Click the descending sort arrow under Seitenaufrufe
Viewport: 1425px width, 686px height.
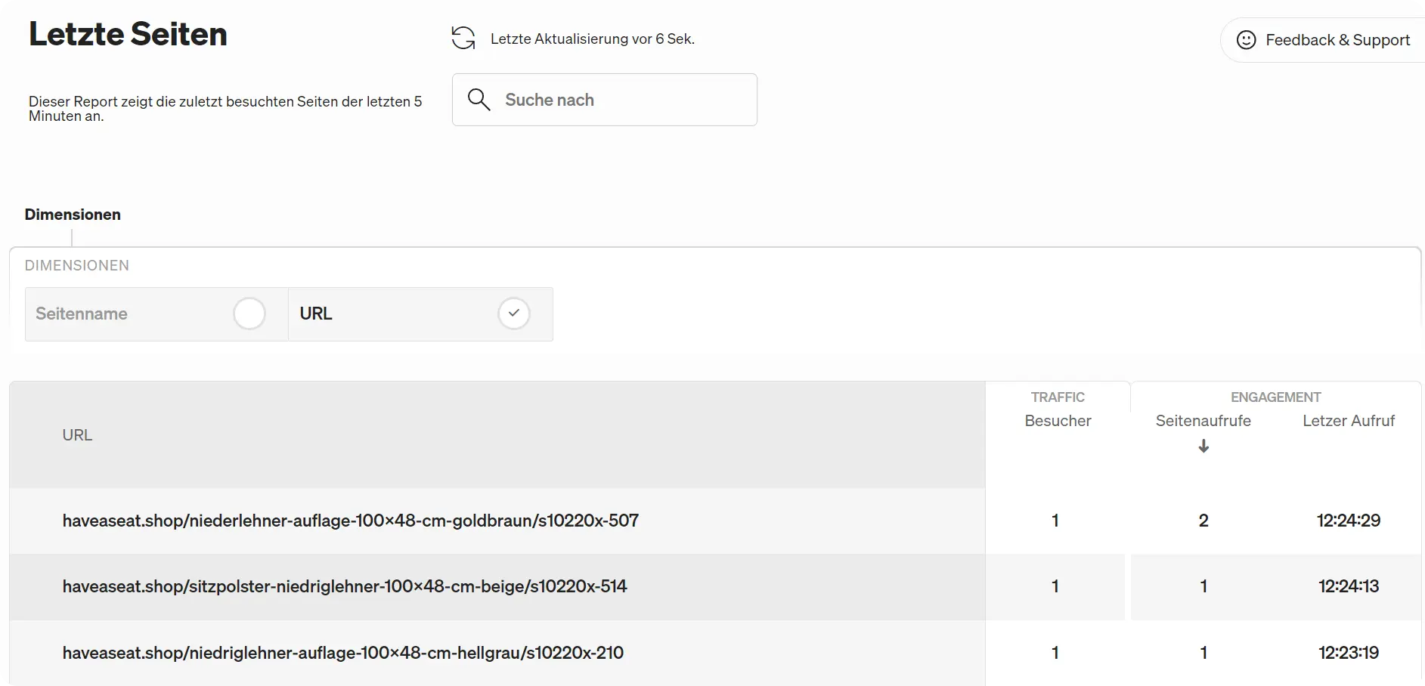[1204, 447]
